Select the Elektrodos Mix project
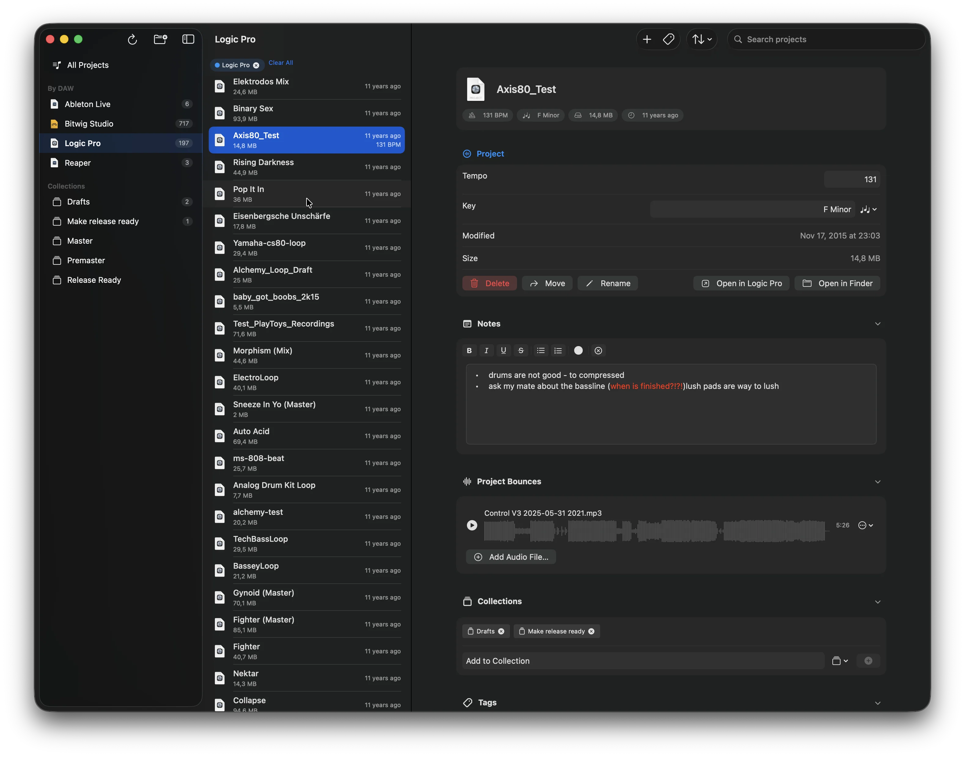 pyautogui.click(x=306, y=87)
